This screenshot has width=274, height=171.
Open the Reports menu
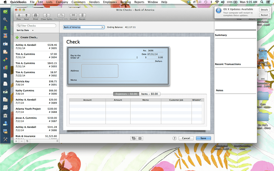click(x=139, y=2)
